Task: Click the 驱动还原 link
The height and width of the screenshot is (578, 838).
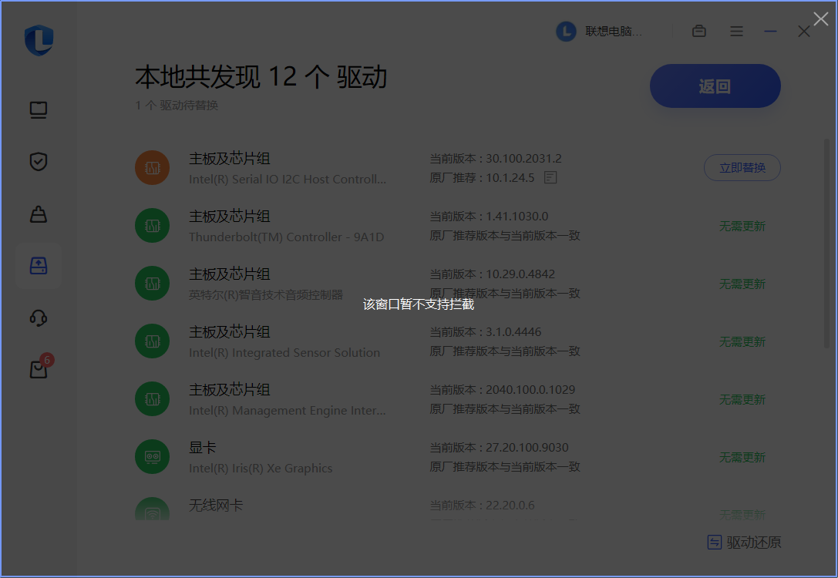Action: 744,543
